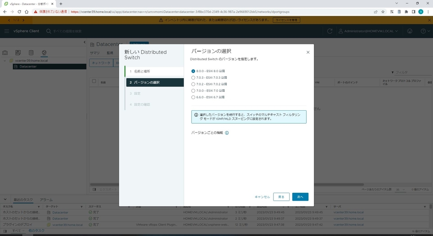This screenshot has width=433, height=236.
Task: Collapse the inventory navigation panel
Action: (84, 43)
